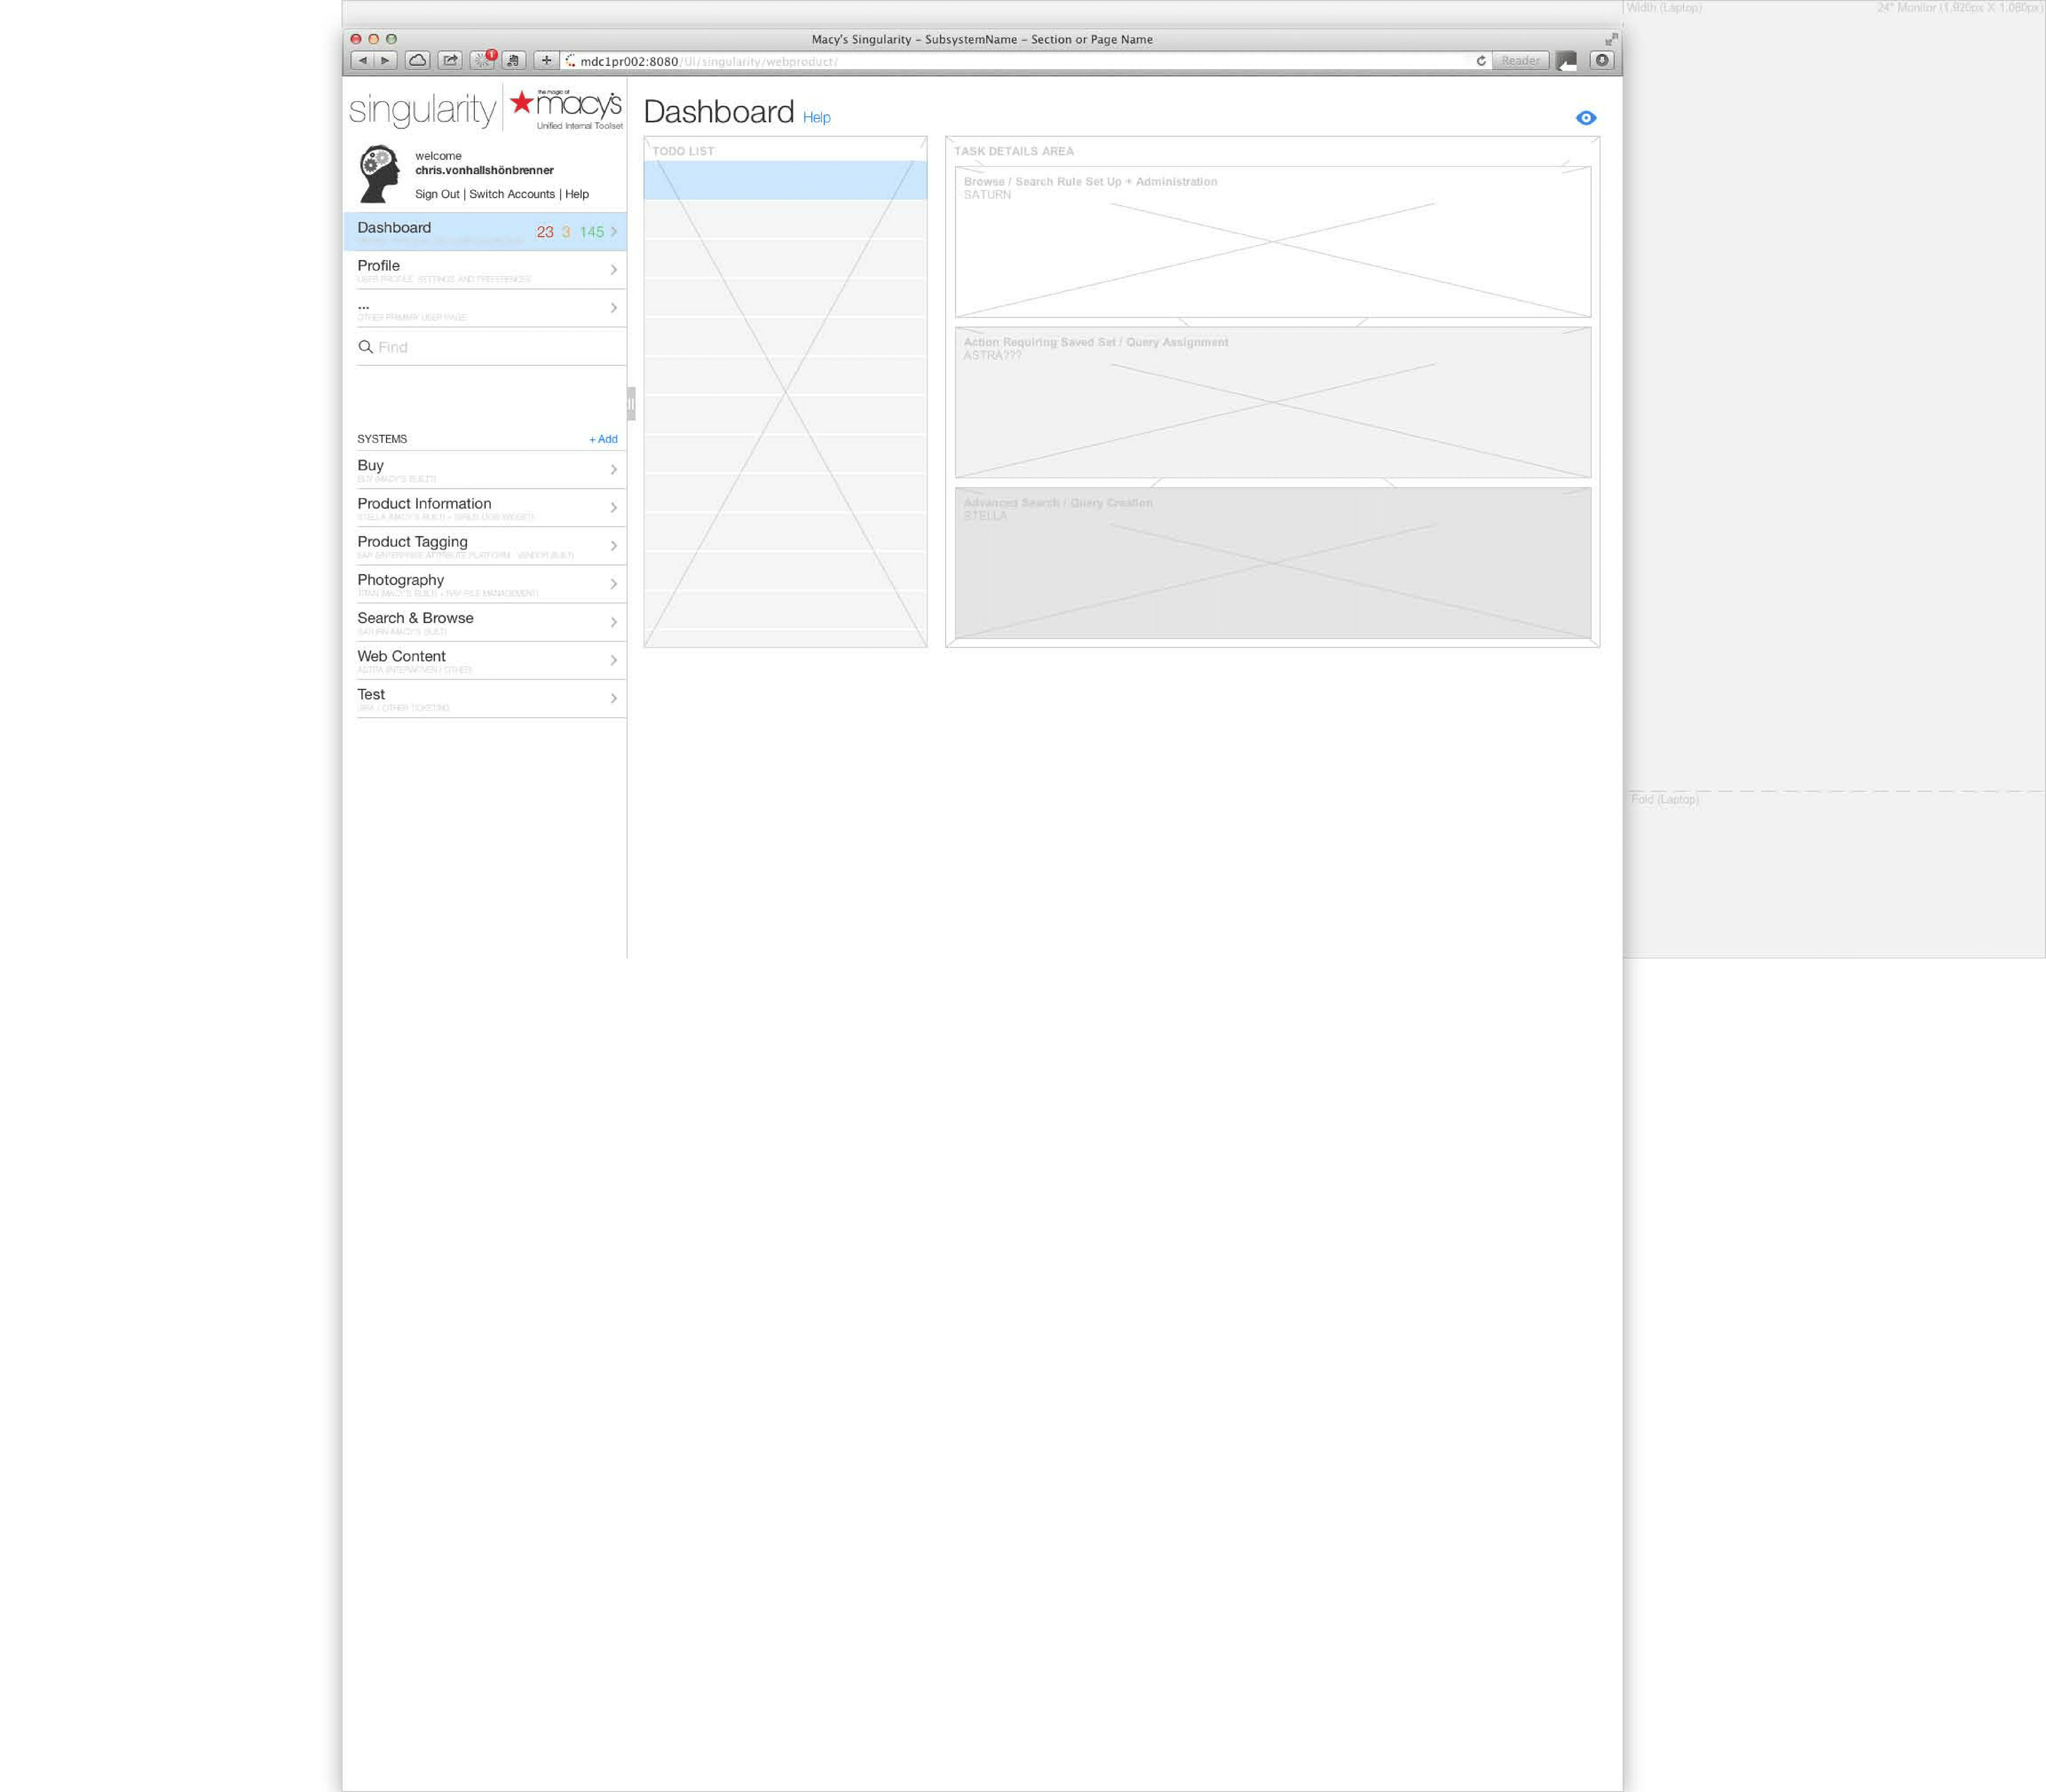2046x1792 pixels.
Task: Click the iCloud tabs toolbar icon
Action: [x=418, y=61]
